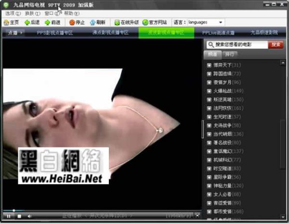Click the channel list scrollbar thumb
This screenshot has width=289, height=223.
(x=282, y=144)
